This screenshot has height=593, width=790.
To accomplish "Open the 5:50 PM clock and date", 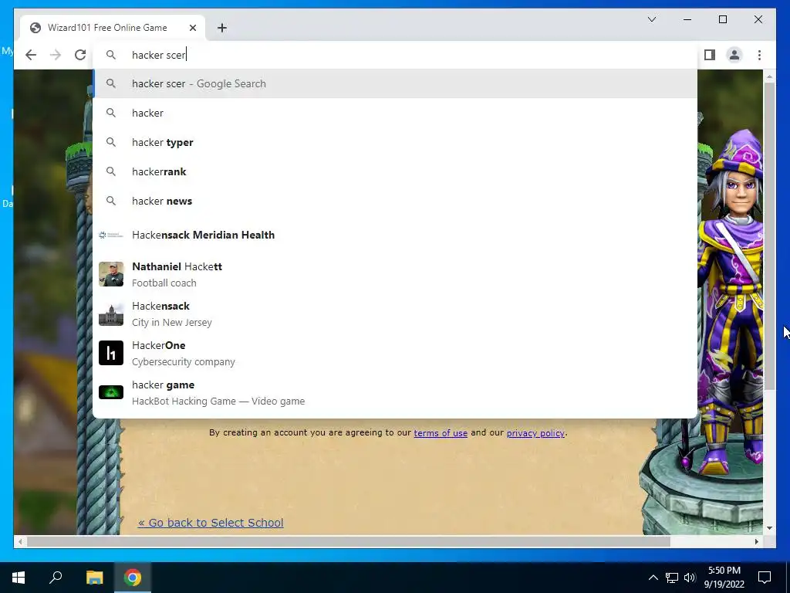I will pyautogui.click(x=724, y=578).
